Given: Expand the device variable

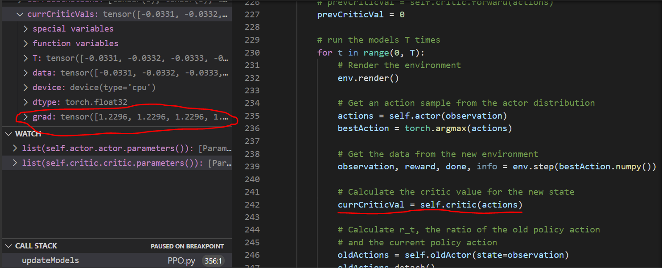Looking at the screenshot, I should pyautogui.click(x=26, y=88).
